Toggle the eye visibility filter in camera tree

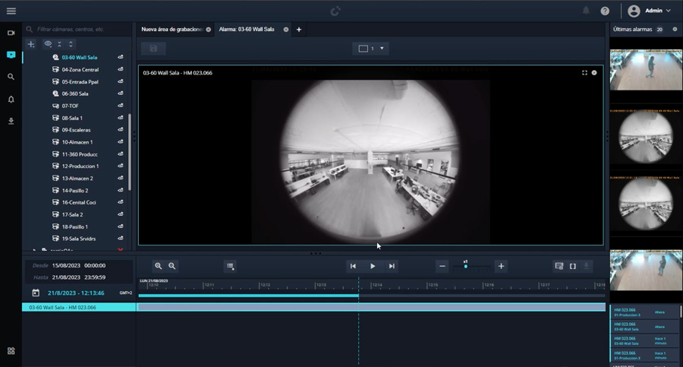point(48,44)
